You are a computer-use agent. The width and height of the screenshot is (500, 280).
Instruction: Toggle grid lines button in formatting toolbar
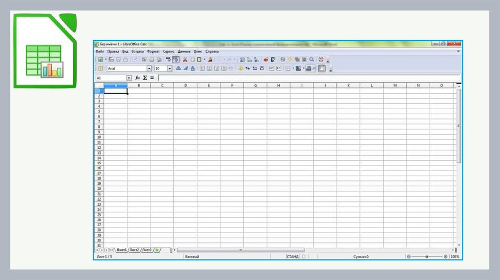pyautogui.click(x=322, y=69)
